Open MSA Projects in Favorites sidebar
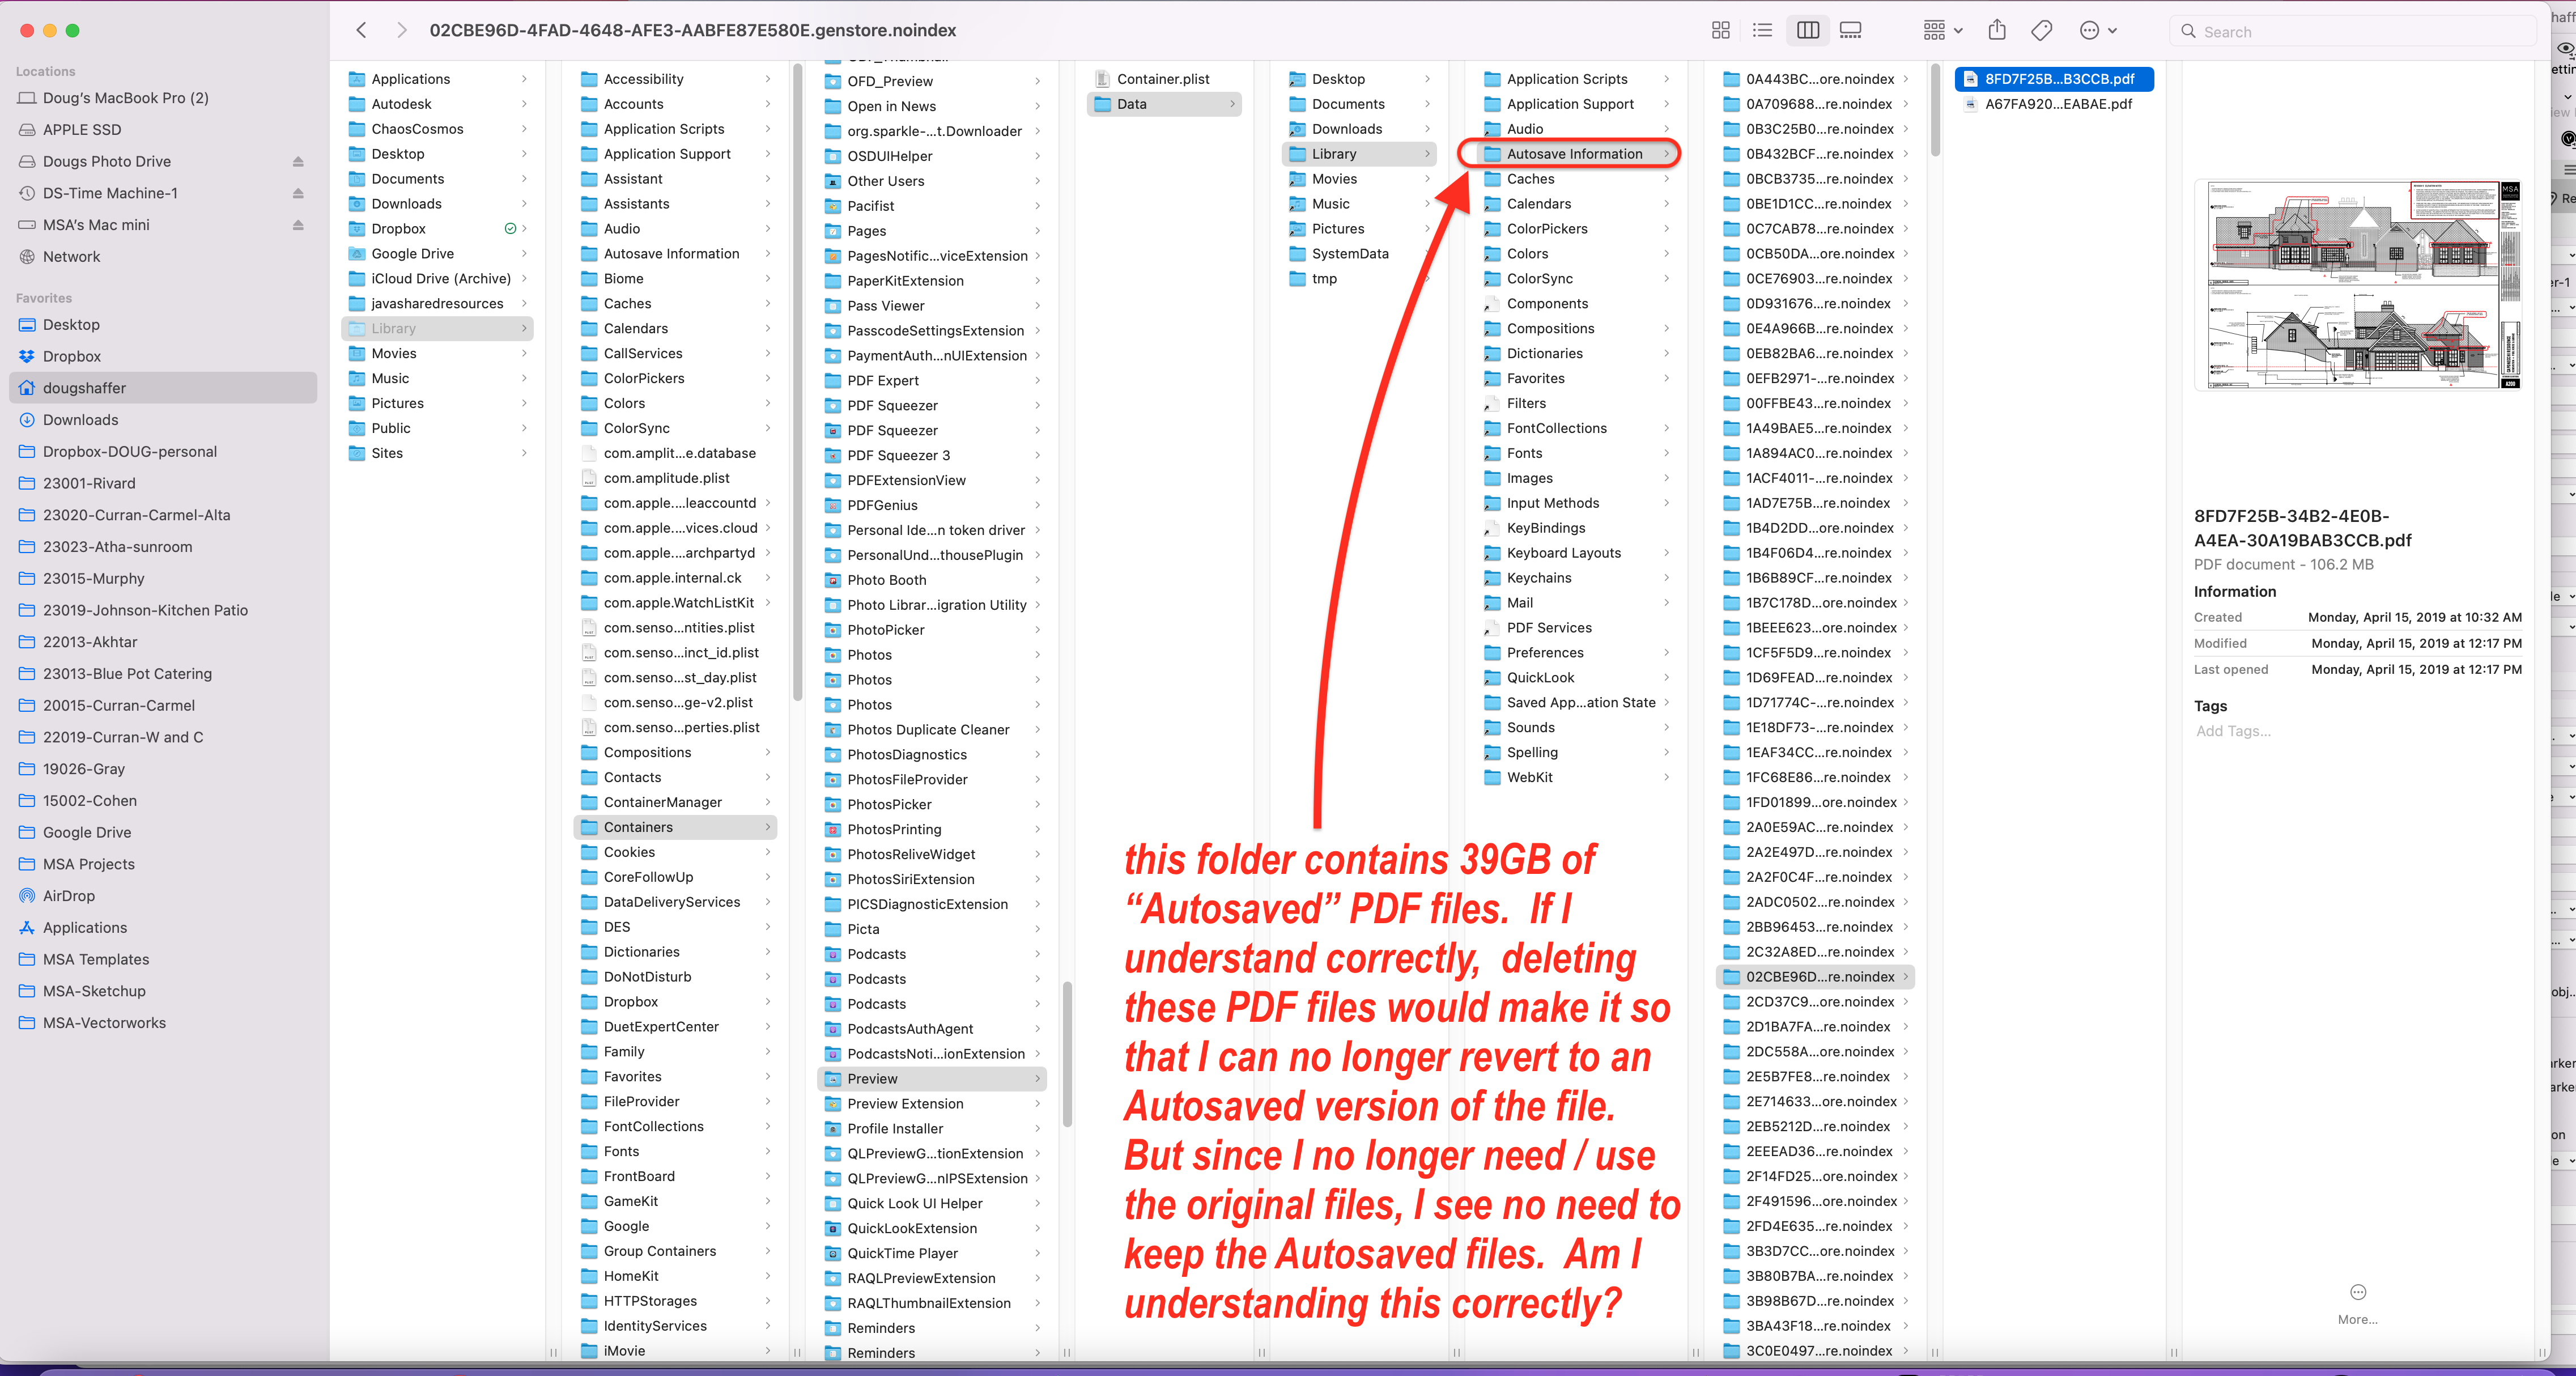 click(x=88, y=864)
